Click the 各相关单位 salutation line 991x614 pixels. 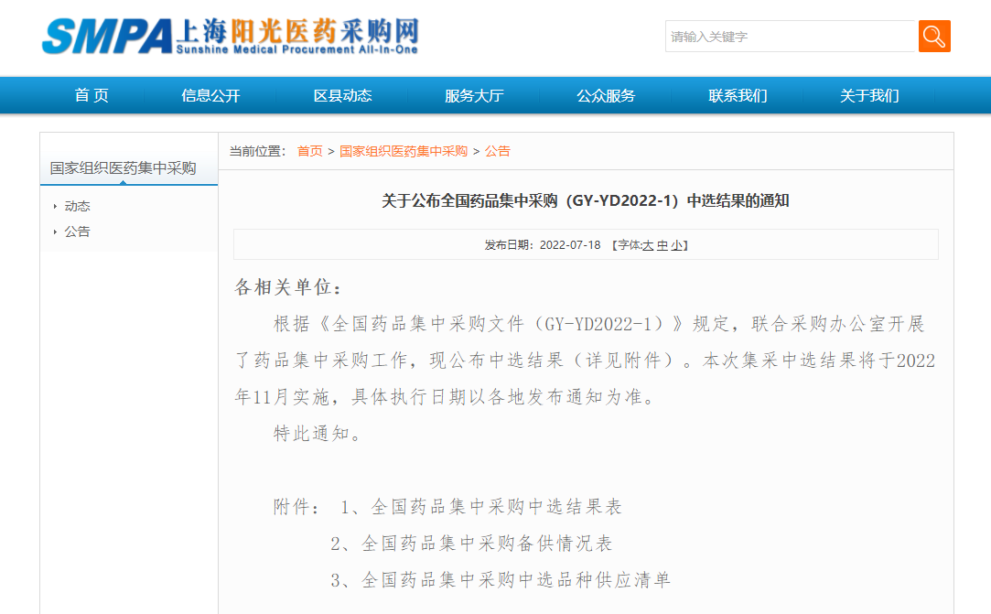288,287
